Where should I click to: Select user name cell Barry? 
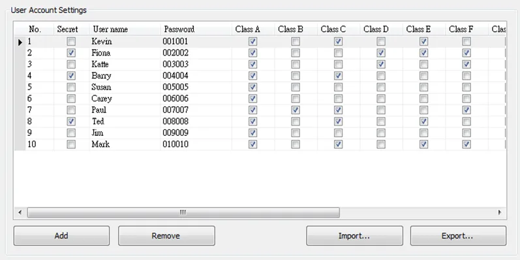pyautogui.click(x=125, y=76)
